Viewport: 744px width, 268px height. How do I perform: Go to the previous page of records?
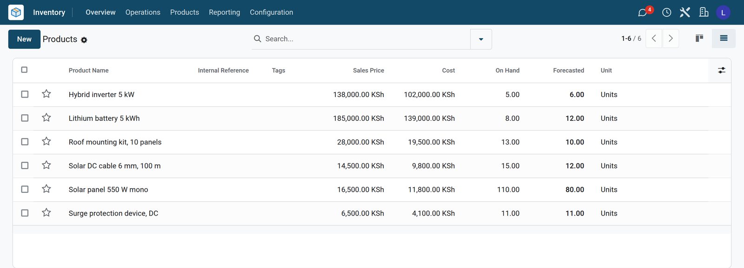coord(654,39)
